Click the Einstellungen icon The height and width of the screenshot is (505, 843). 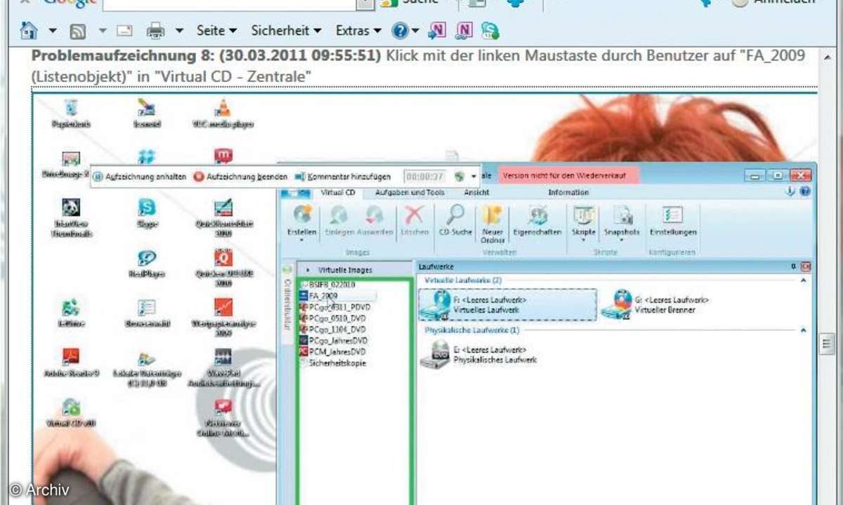click(673, 215)
